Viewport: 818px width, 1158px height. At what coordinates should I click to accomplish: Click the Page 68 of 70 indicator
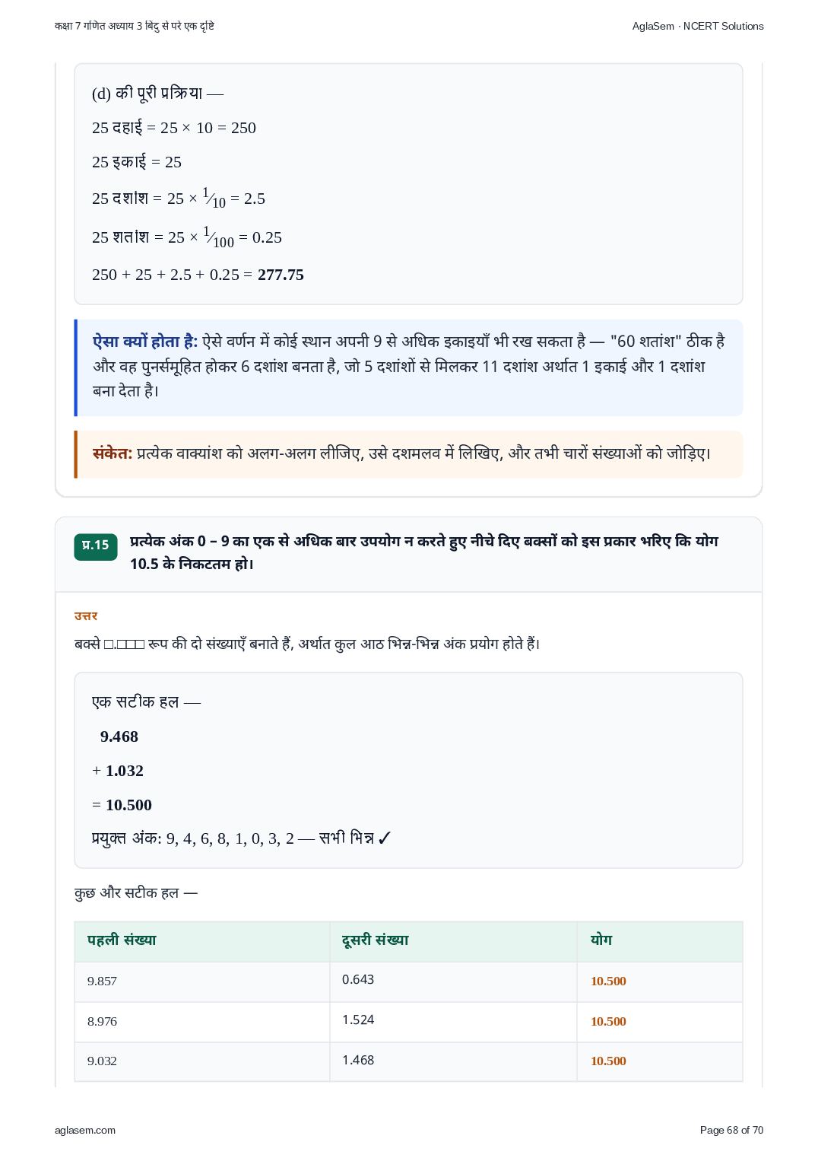(x=731, y=1130)
